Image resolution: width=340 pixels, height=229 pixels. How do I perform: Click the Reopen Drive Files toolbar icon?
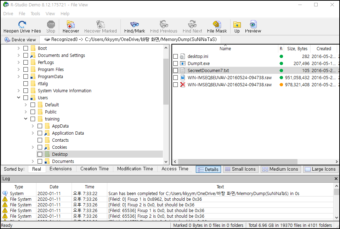22,24
